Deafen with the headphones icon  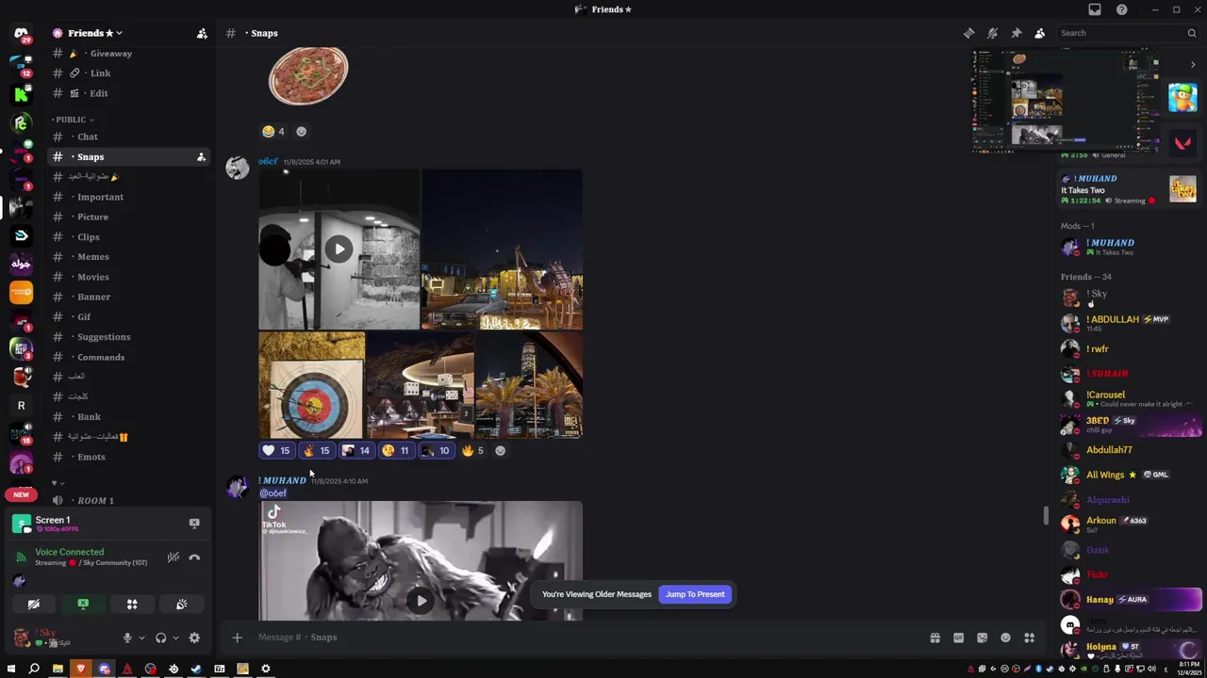coord(160,638)
